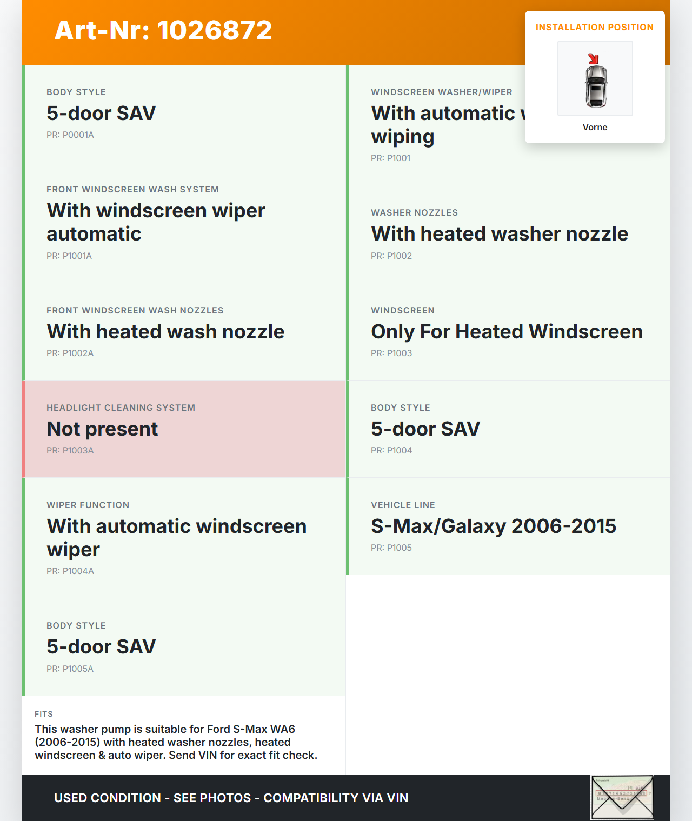Click the INSTALLATION POSITION label

click(594, 27)
